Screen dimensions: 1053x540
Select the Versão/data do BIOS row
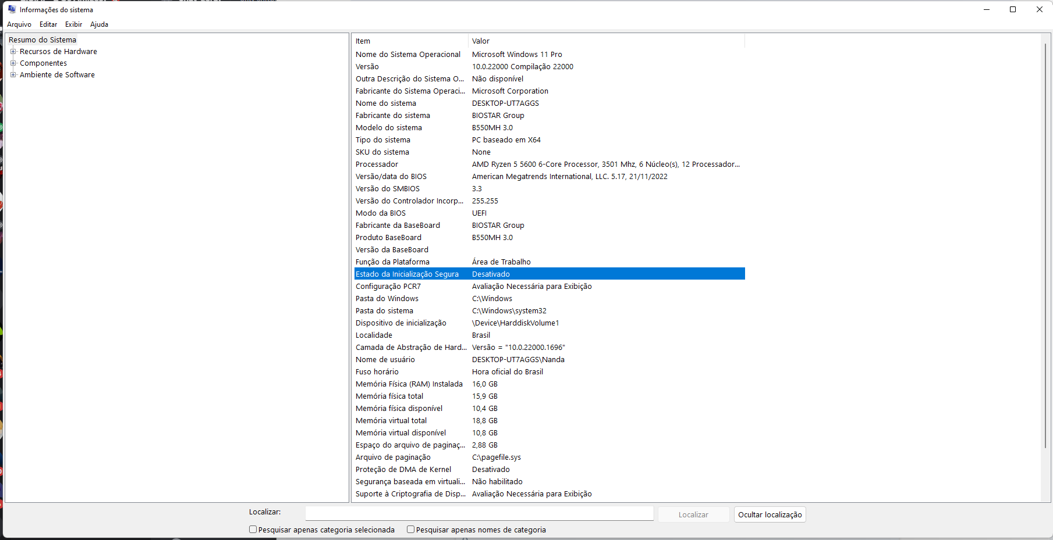[549, 177]
